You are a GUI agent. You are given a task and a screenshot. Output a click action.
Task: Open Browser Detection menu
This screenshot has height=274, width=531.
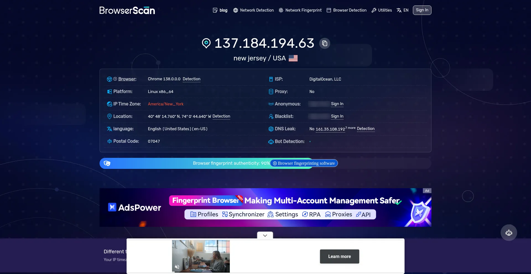[347, 10]
